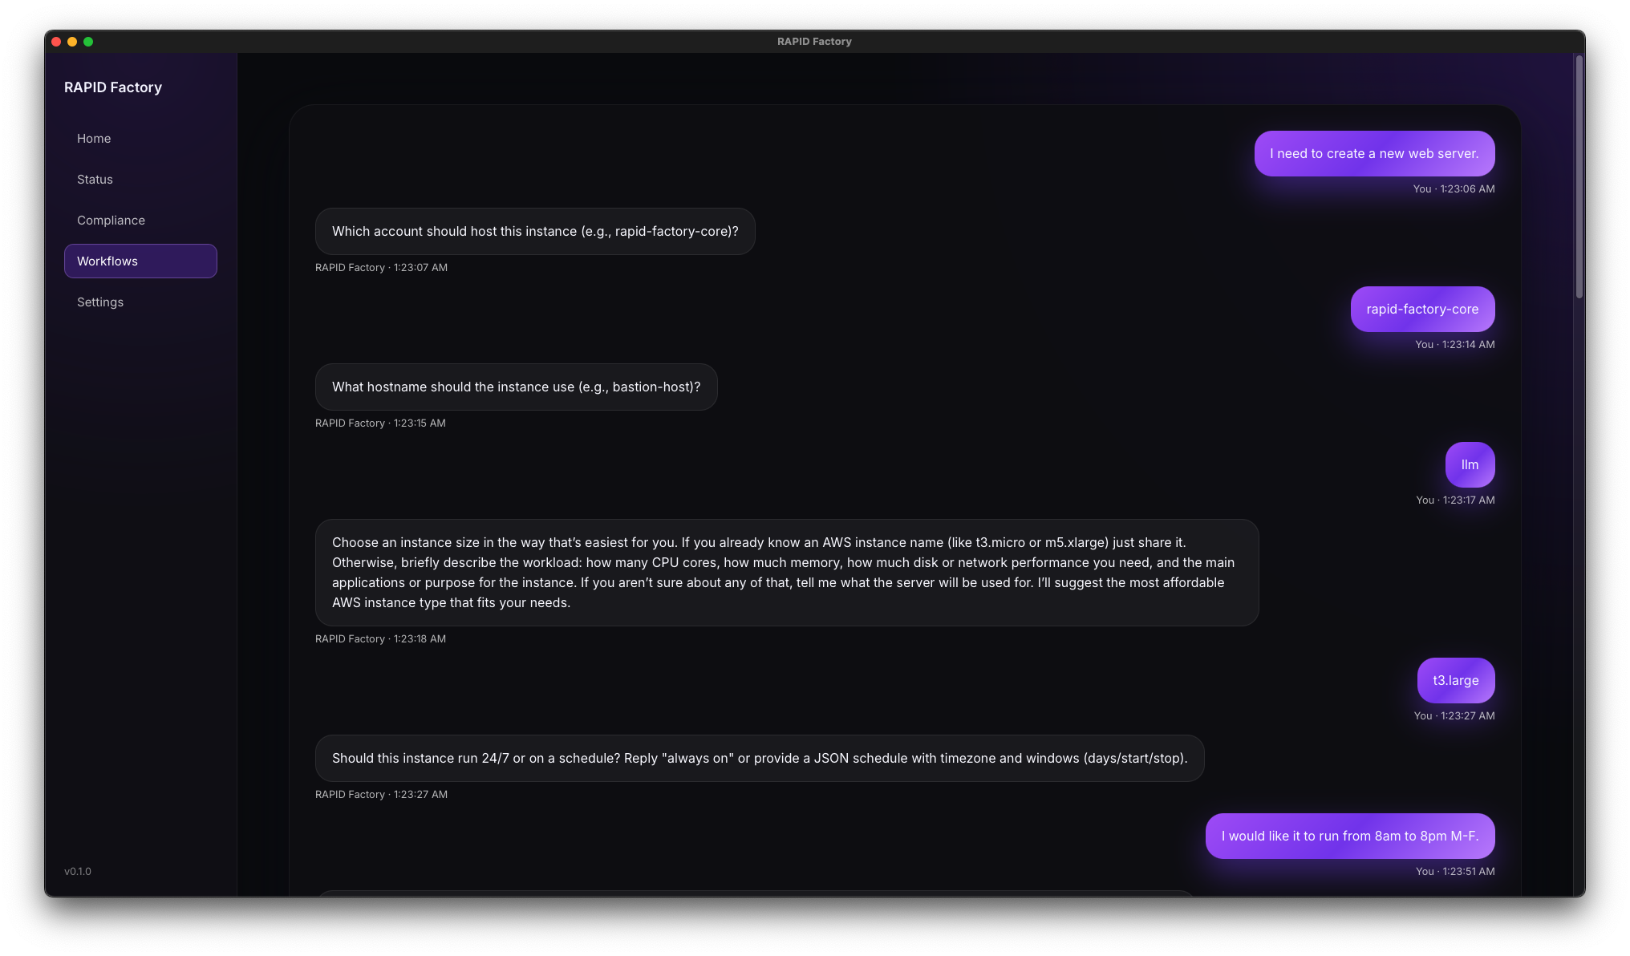Click the RAPID Factory app title
This screenshot has width=1630, height=956.
click(113, 87)
